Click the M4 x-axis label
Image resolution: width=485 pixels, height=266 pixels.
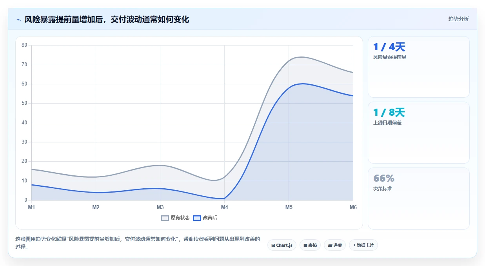click(x=224, y=207)
